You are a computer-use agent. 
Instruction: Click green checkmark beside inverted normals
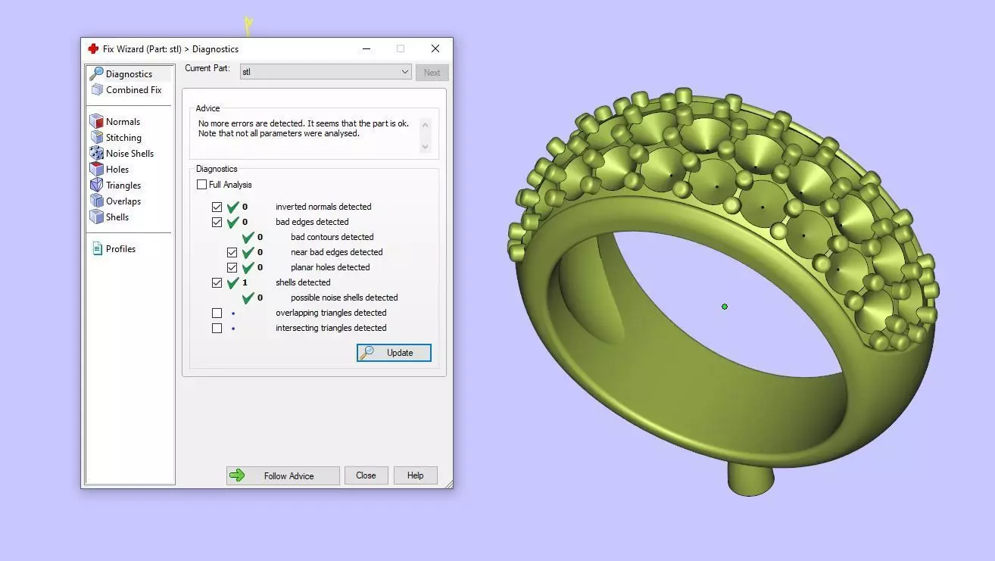coord(233,207)
